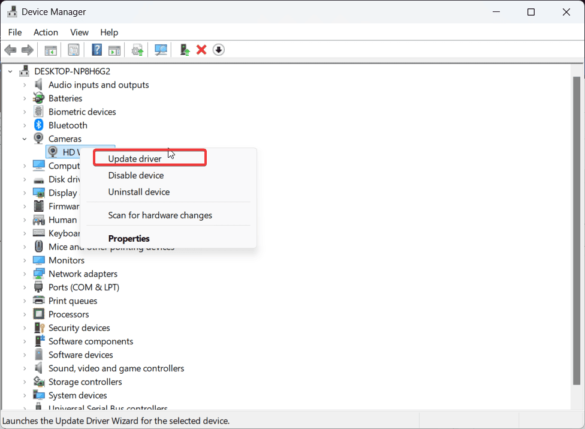
Task: Click the Forward arrow toolbar icon
Action: pyautogui.click(x=28, y=50)
